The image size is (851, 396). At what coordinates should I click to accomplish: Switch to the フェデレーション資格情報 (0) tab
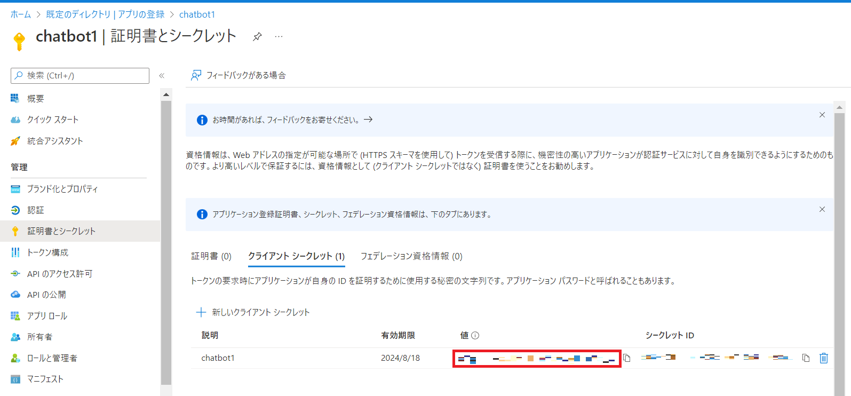click(x=411, y=256)
